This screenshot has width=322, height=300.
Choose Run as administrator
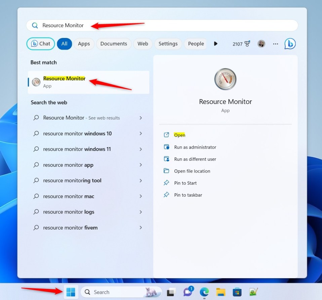[195, 147]
